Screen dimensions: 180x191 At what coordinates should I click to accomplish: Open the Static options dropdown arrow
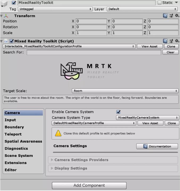coord(176,2)
